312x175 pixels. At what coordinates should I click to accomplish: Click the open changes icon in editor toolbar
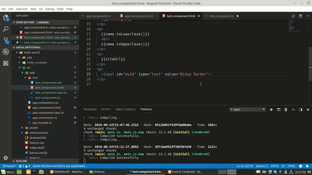tap(293, 16)
